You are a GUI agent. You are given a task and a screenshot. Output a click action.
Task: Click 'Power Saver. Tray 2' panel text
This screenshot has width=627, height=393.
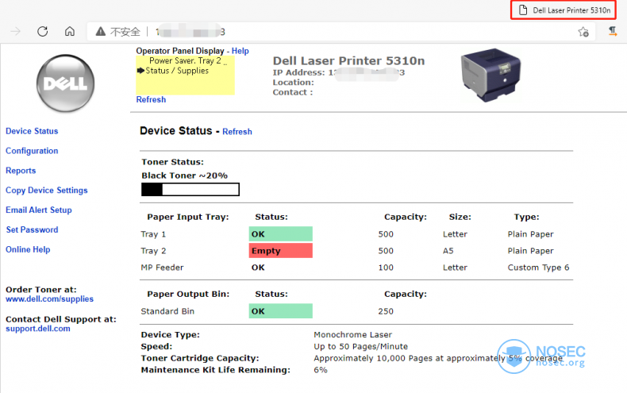coord(185,61)
